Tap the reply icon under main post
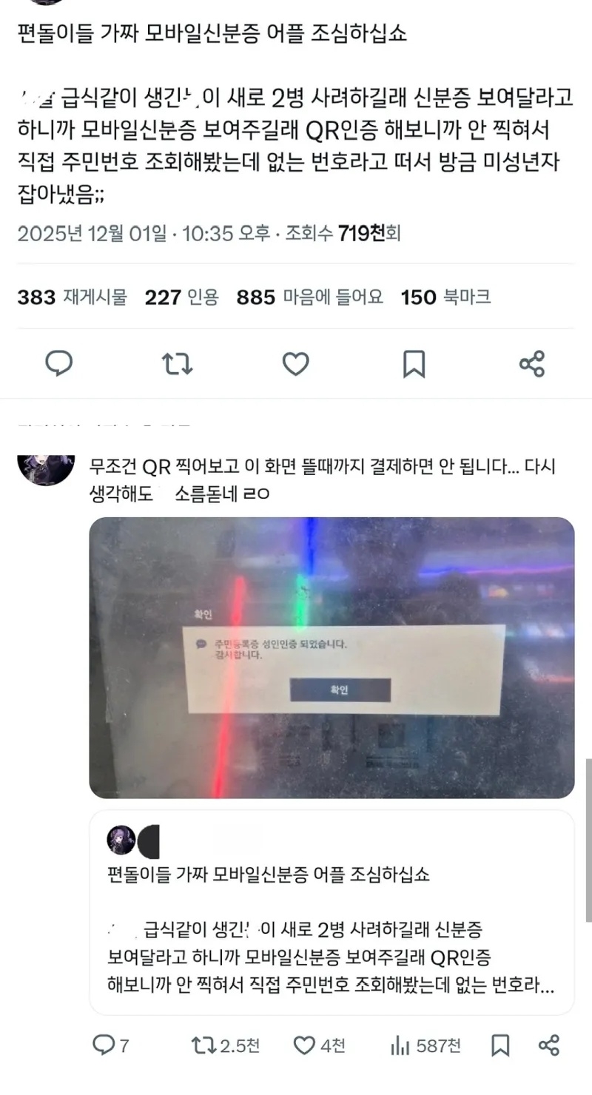The image size is (592, 1095). [58, 363]
